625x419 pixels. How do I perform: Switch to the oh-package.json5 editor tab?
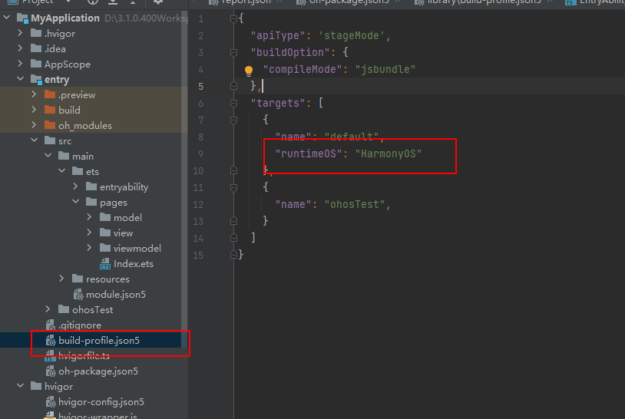[x=349, y=2]
